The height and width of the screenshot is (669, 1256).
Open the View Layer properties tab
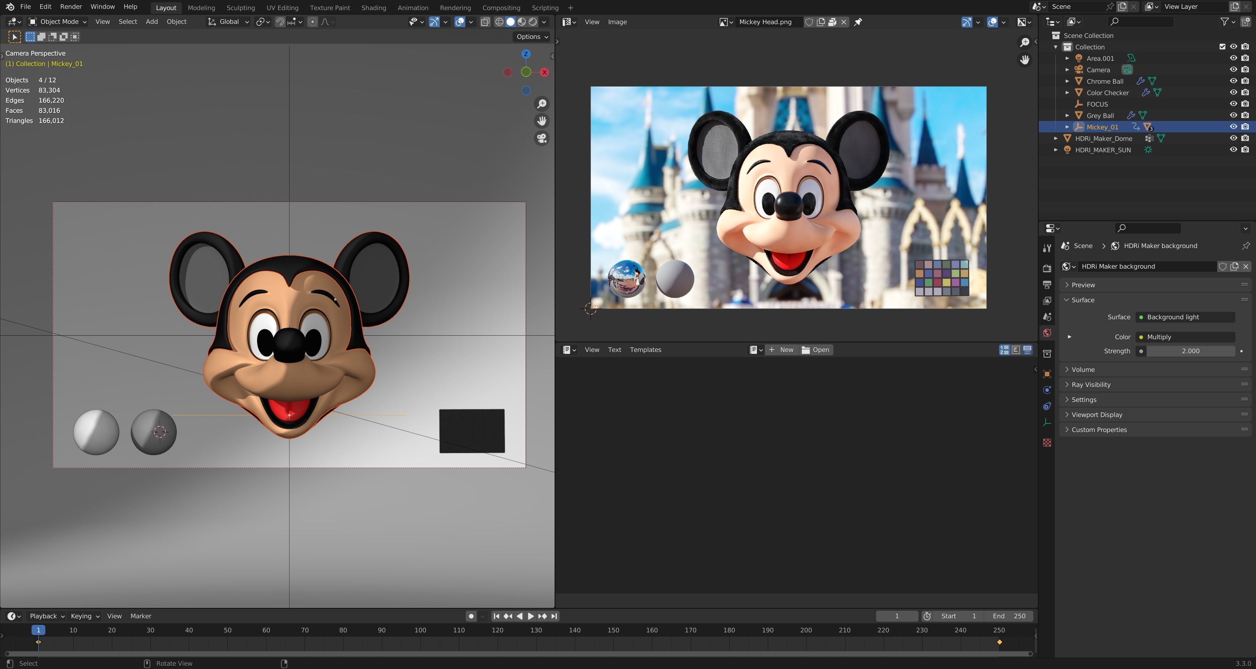click(x=1047, y=300)
